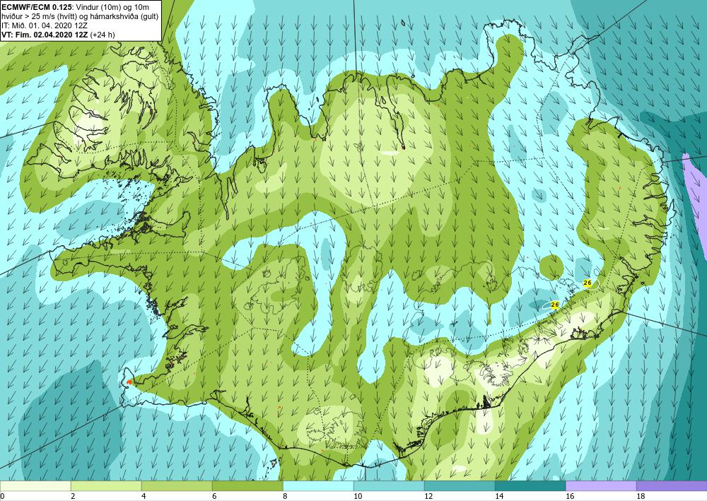
Task: Click the legend scale label "18"
Action: tap(641, 496)
